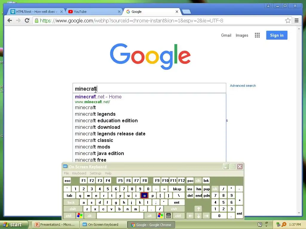Viewport: 306px width, 229px height.
Task: Bookmark page using the star icon
Action: pyautogui.click(x=288, y=21)
